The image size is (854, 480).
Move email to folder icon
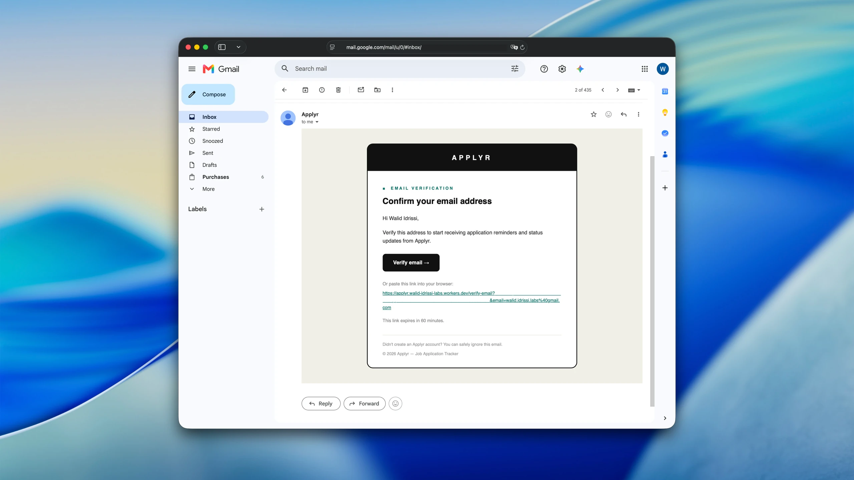377,90
